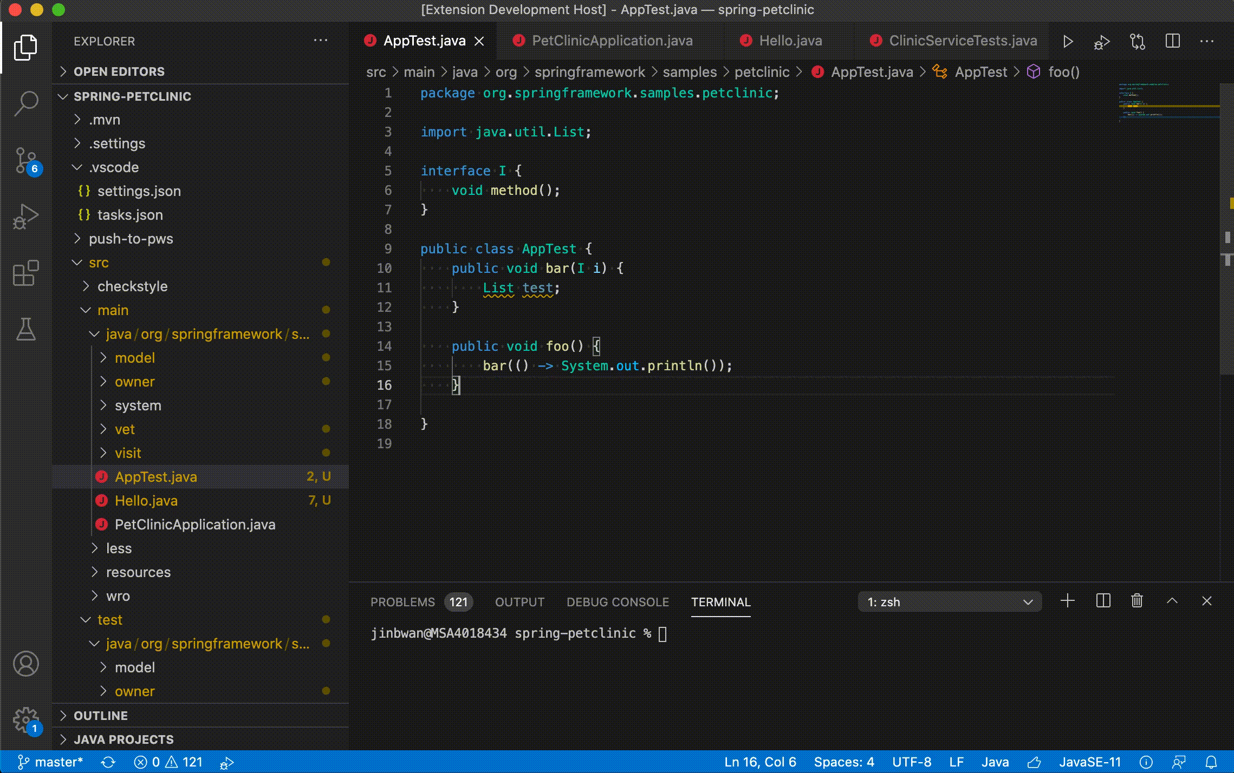Switch to the PROBLEMS panel tab
Viewport: 1234px width, 773px height.
point(402,602)
